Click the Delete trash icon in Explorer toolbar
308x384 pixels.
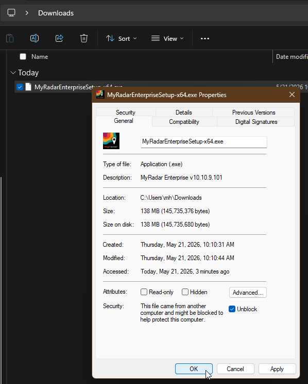point(84,38)
